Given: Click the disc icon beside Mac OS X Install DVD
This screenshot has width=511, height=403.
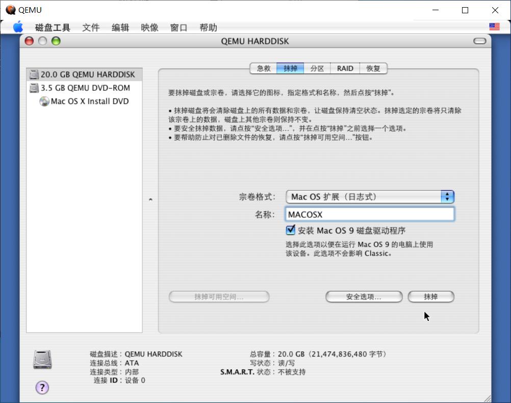Looking at the screenshot, I should click(x=44, y=102).
